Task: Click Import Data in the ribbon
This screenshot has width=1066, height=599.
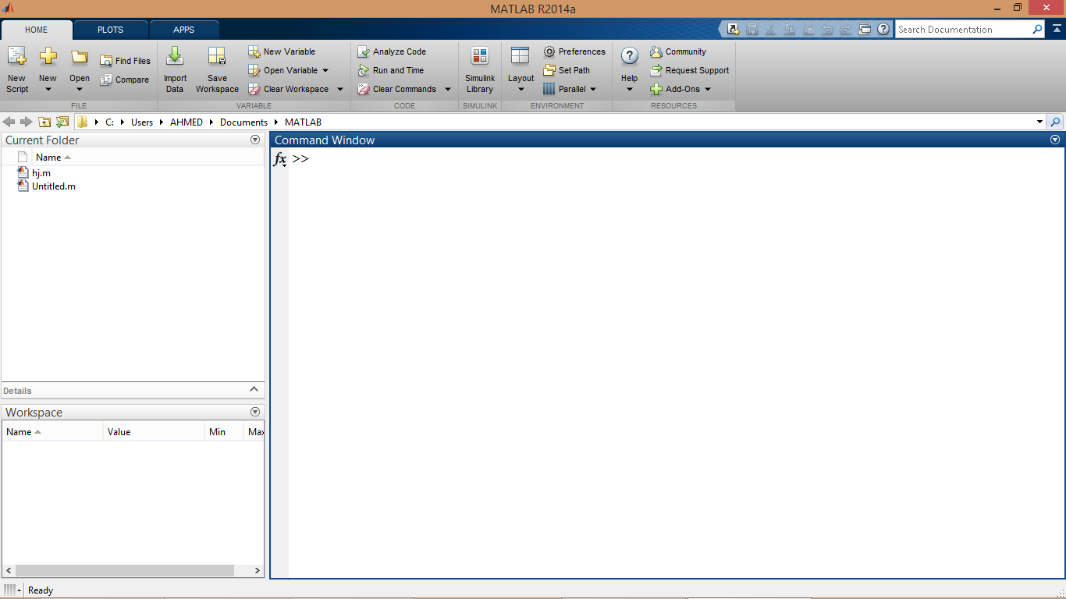Action: click(175, 69)
